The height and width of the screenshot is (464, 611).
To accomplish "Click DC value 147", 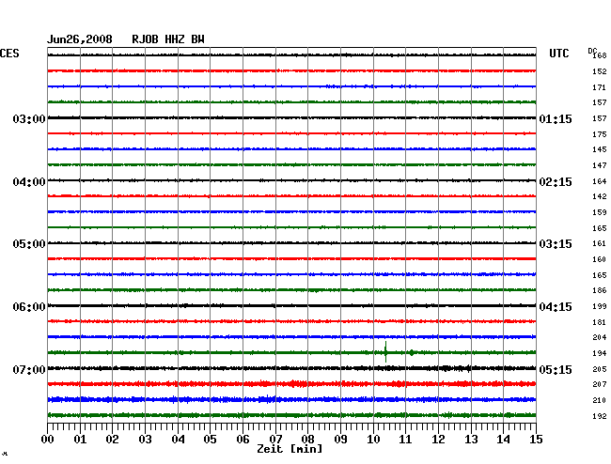I will pos(600,165).
